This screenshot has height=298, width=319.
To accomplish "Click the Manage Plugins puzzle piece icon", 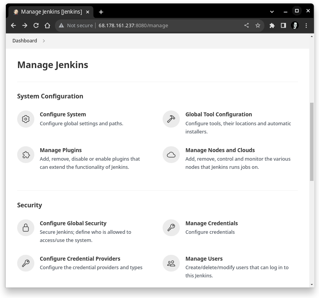I will [x=26, y=155].
